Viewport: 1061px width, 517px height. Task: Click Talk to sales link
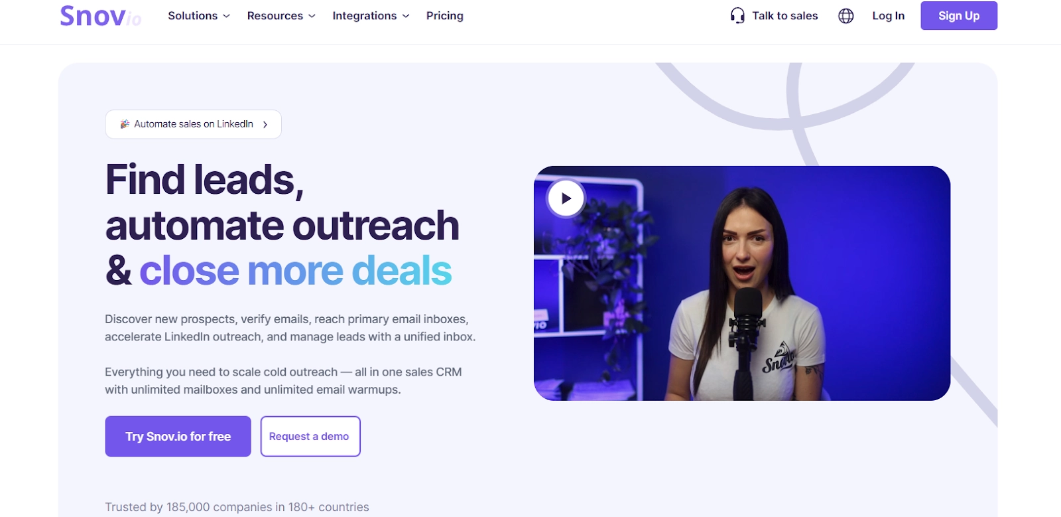coord(784,16)
